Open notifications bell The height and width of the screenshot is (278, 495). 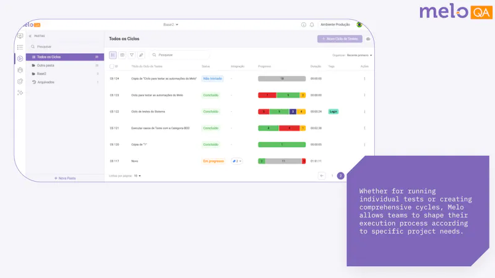(x=312, y=25)
